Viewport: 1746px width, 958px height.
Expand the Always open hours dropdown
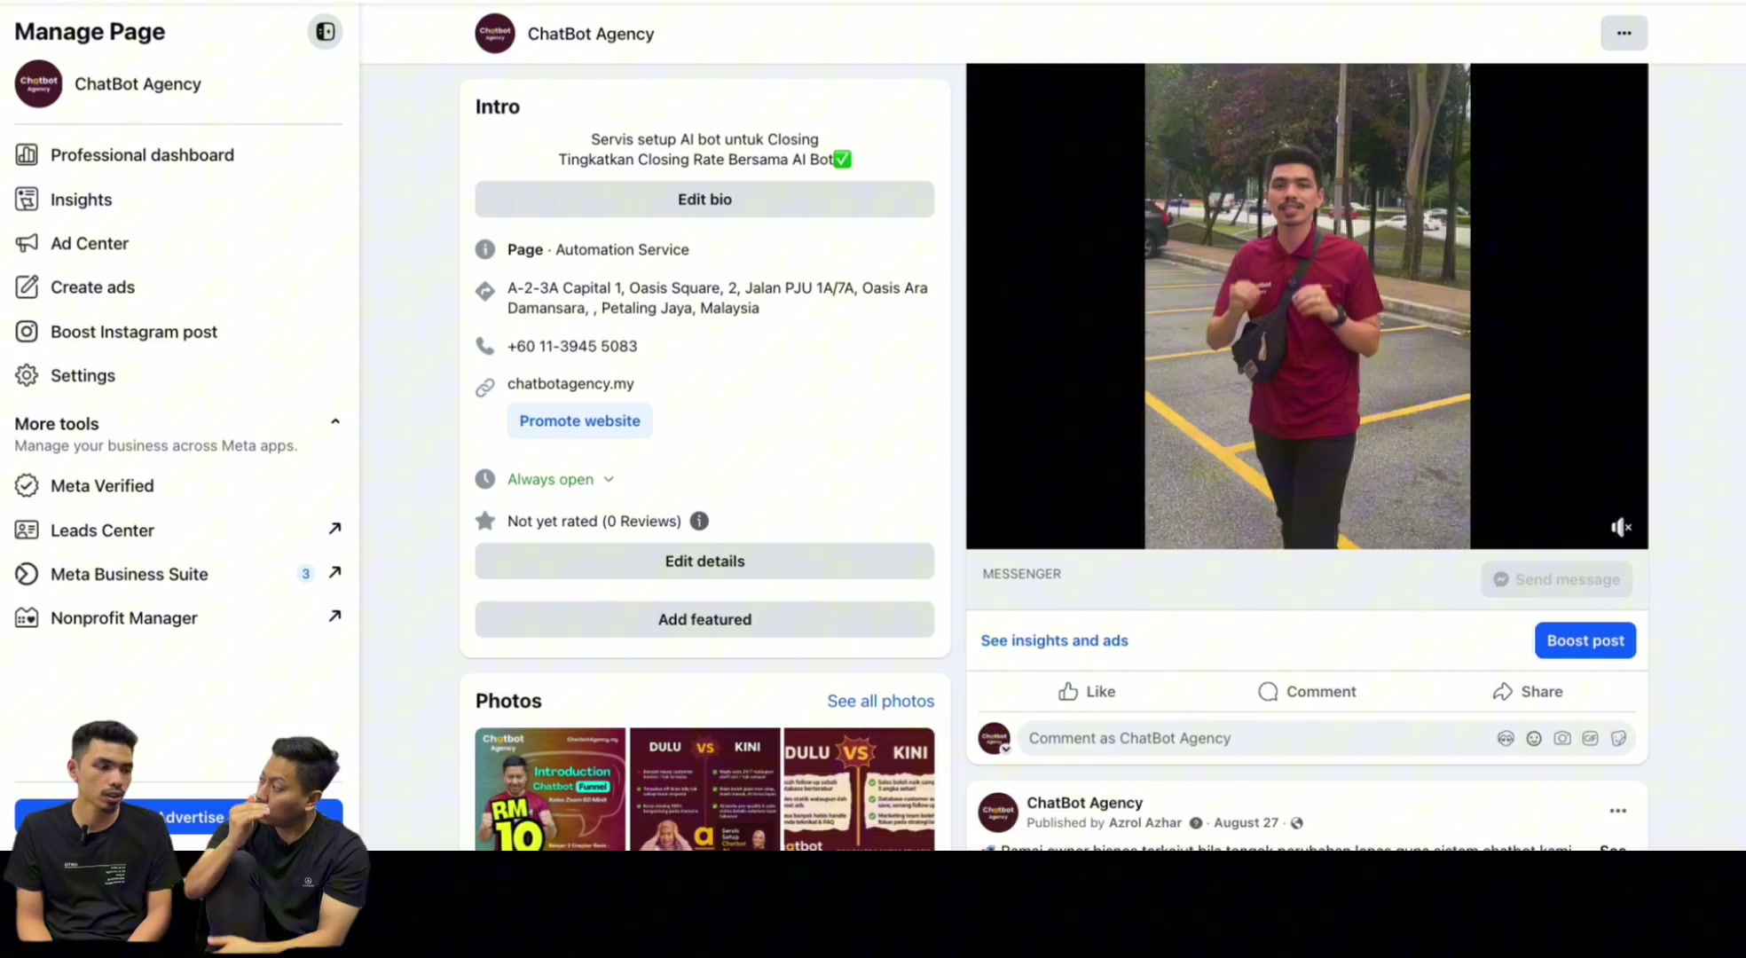(x=609, y=479)
